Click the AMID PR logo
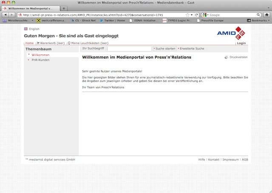This screenshot has height=193, width=272. (x=231, y=33)
